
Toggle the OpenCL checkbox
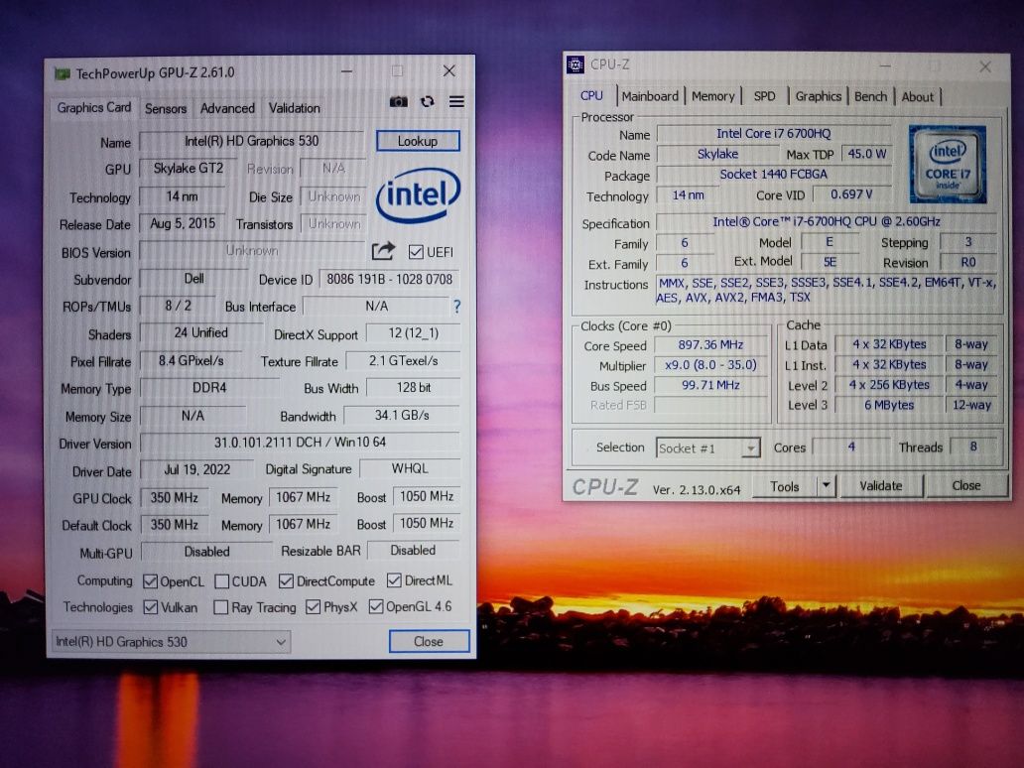[x=150, y=581]
